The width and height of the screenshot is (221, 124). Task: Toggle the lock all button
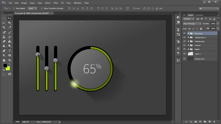(201, 29)
